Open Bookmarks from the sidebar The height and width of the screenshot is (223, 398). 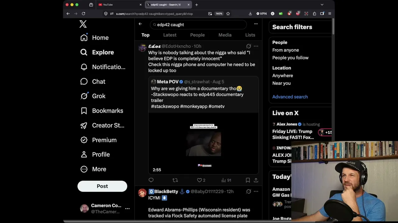click(x=102, y=111)
